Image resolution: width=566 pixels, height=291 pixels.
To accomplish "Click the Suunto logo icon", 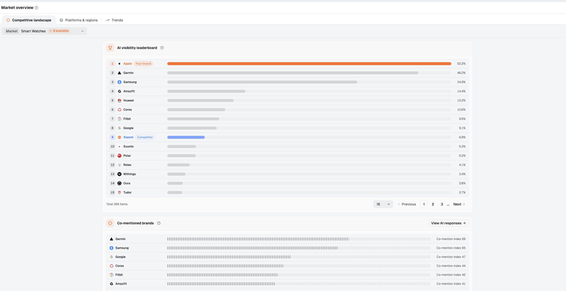I will tap(120, 147).
